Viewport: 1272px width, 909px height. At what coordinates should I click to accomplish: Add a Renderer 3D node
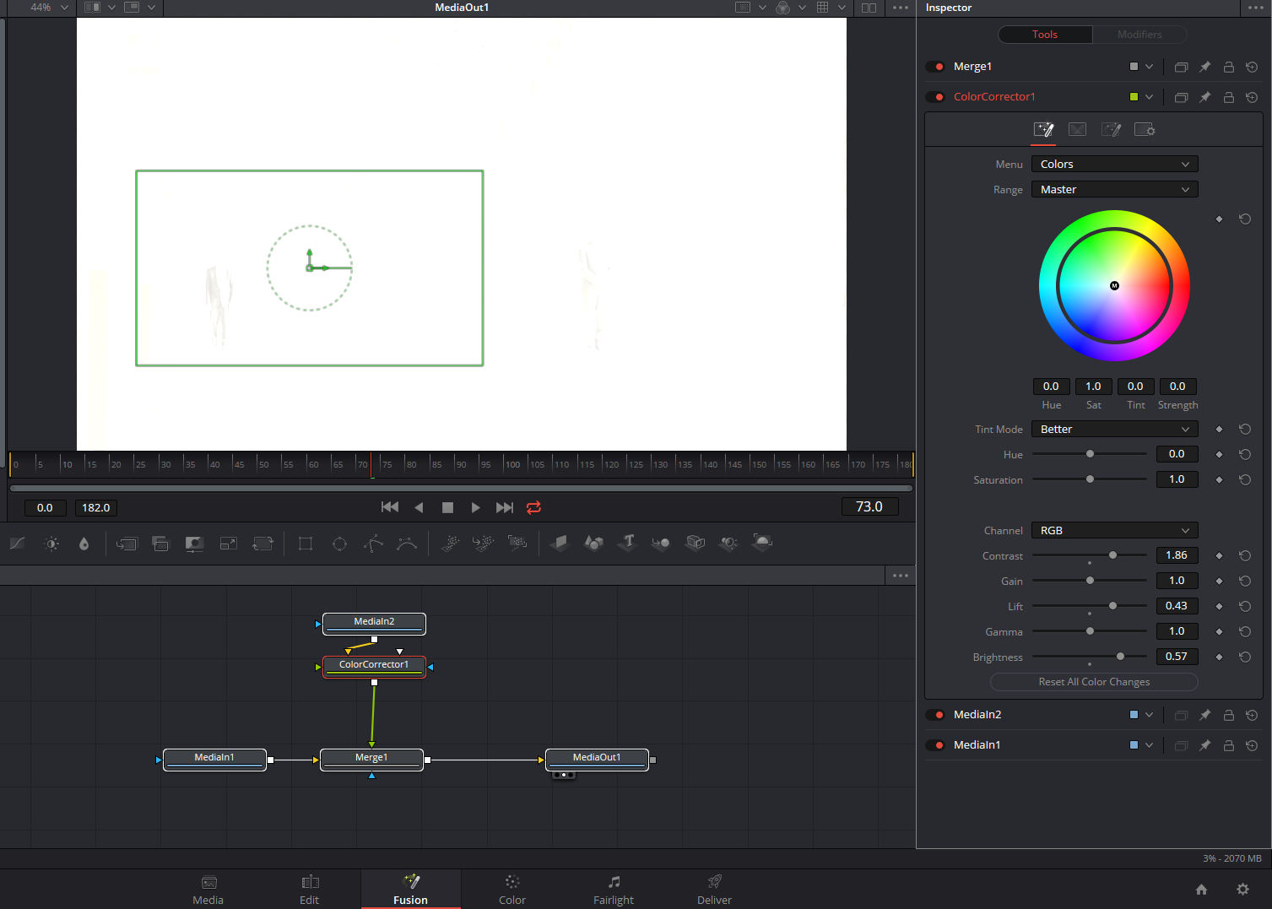762,543
